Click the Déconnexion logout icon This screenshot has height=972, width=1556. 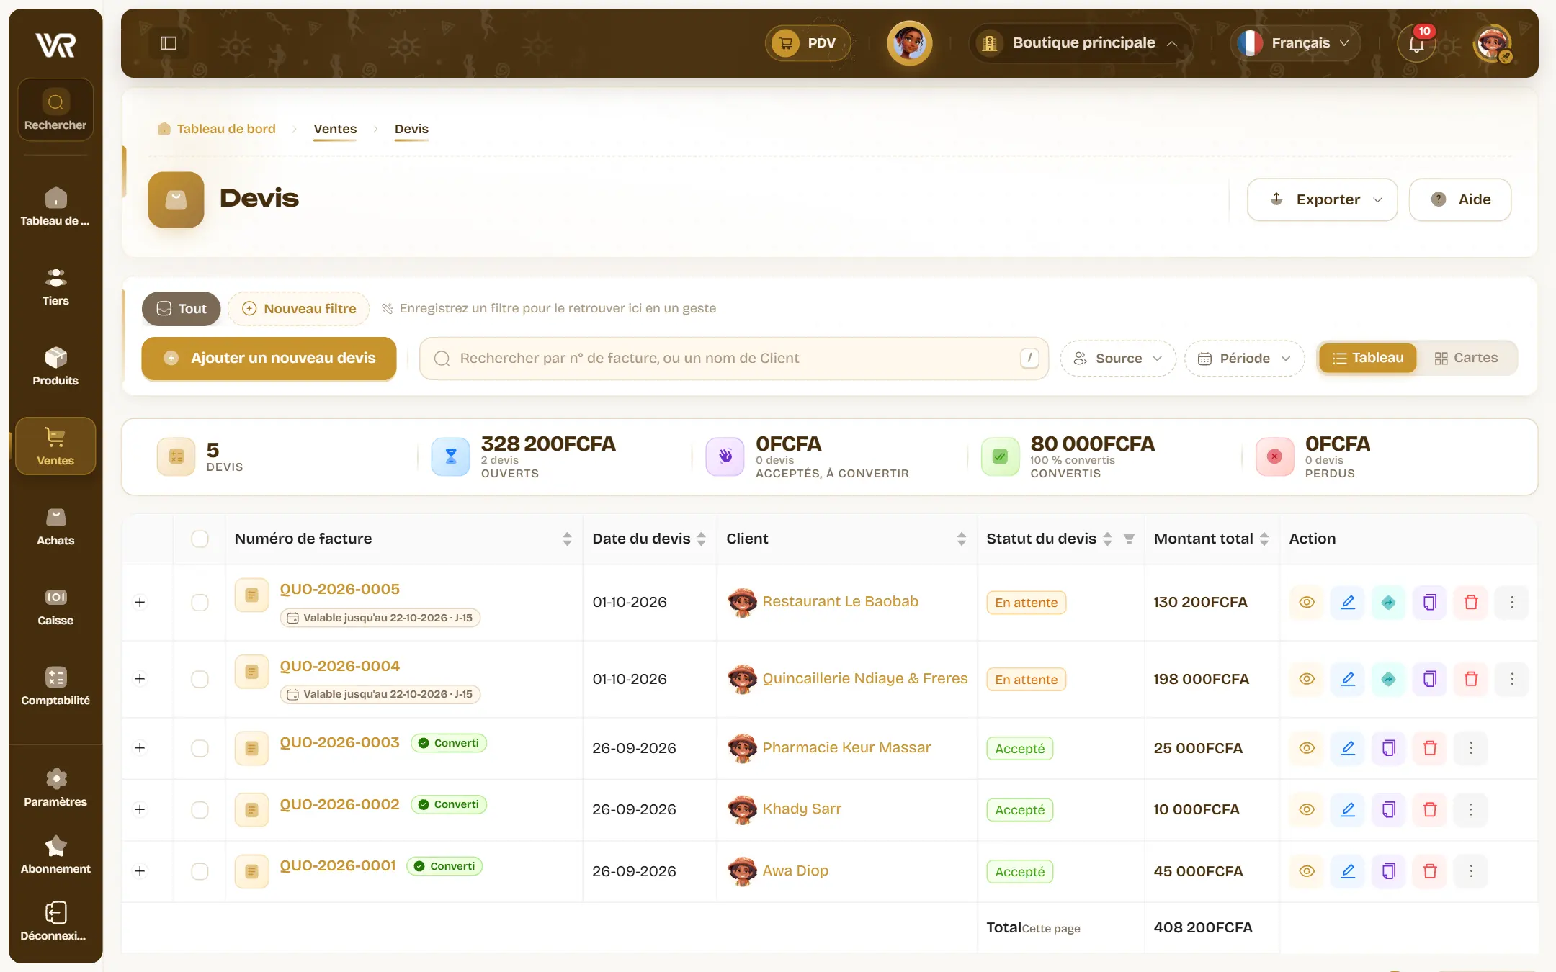pos(55,913)
